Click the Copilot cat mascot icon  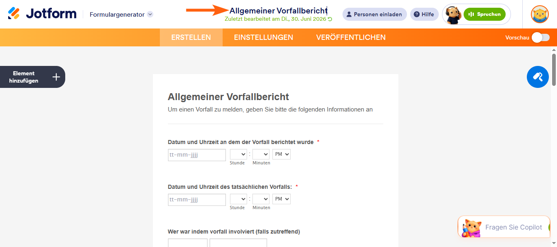coord(471,227)
